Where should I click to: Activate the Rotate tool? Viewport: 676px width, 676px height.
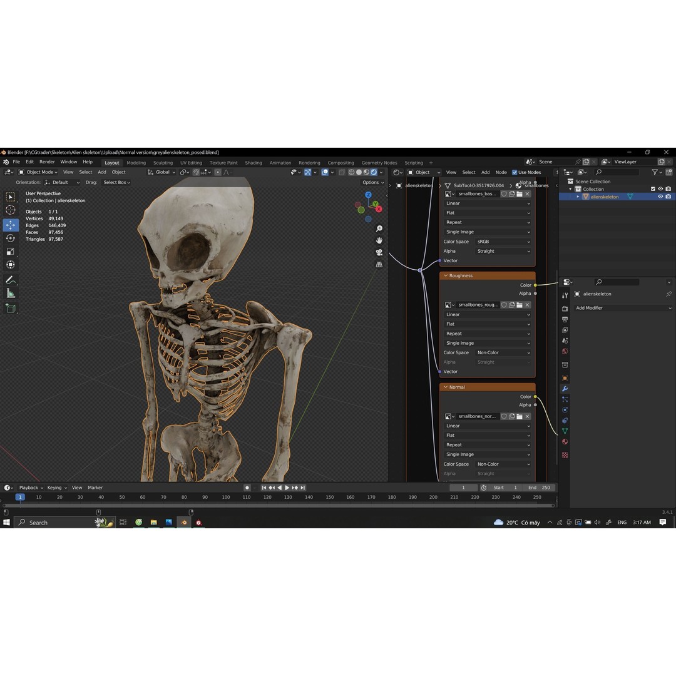pyautogui.click(x=11, y=238)
